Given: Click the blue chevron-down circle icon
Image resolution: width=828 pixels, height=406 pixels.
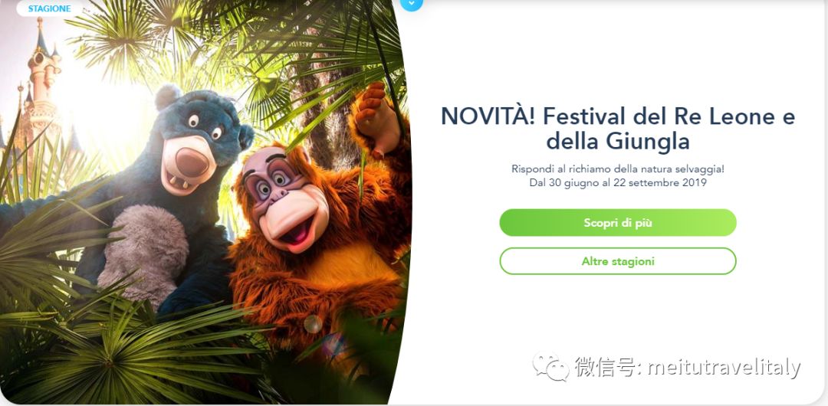Looking at the screenshot, I should point(412,5).
